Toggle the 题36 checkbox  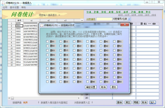click(x=88, y=64)
